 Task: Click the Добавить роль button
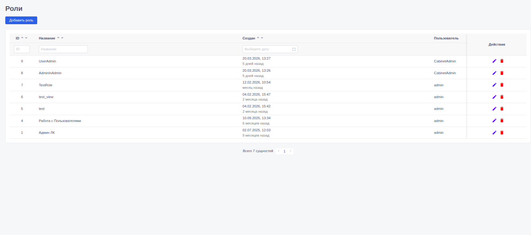pyautogui.click(x=21, y=20)
